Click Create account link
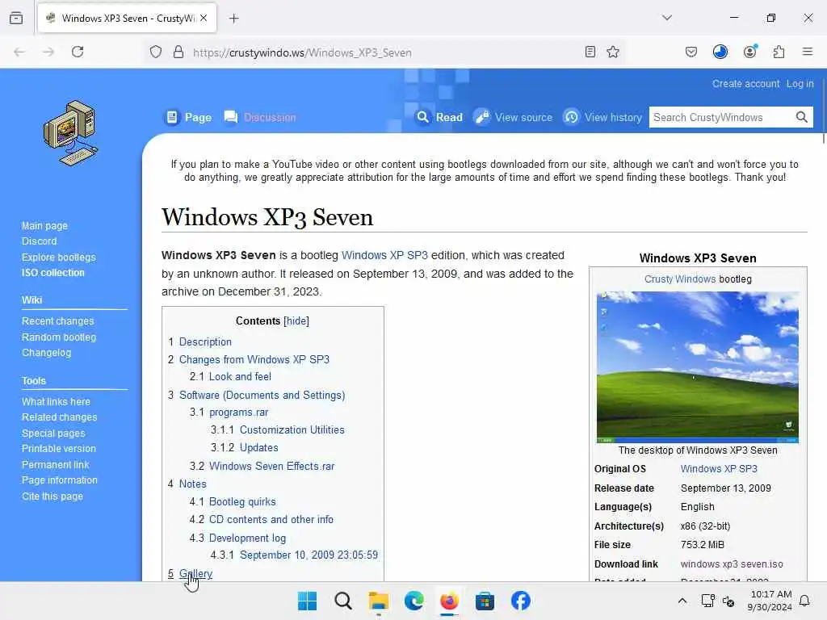Viewport: 827px width, 620px height. point(745,84)
